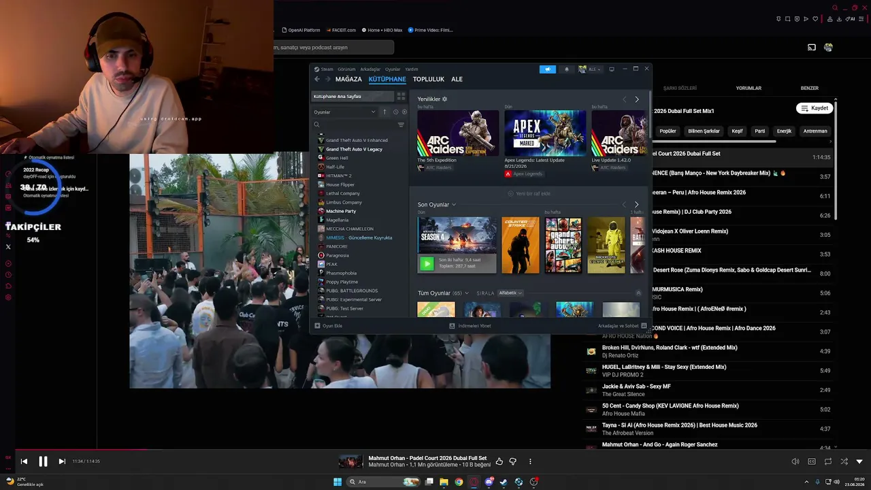
Task: Click the cast to device icon
Action: (812, 48)
